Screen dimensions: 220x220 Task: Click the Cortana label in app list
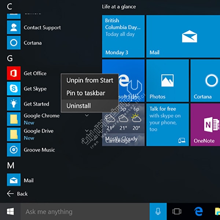pos(33,43)
